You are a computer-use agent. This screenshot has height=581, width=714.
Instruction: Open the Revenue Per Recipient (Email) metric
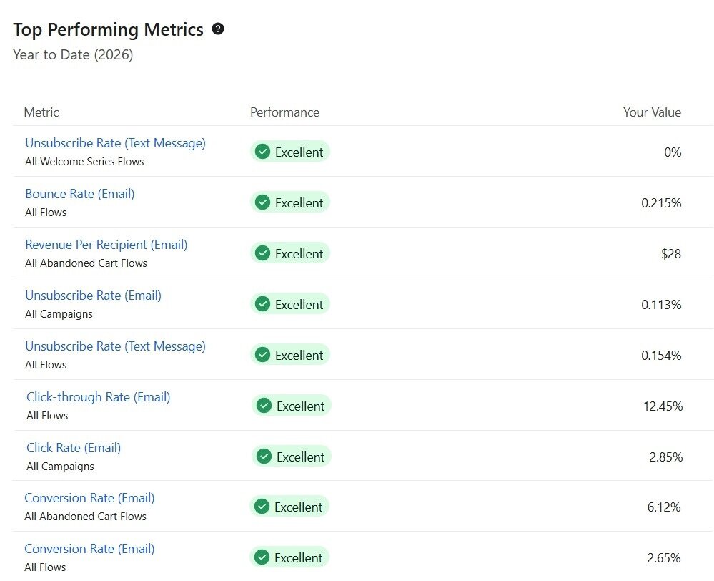(106, 245)
